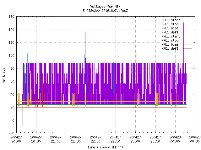Click the 'Volt (V)' y-axis label
201x150 pixels.
(x=4, y=75)
